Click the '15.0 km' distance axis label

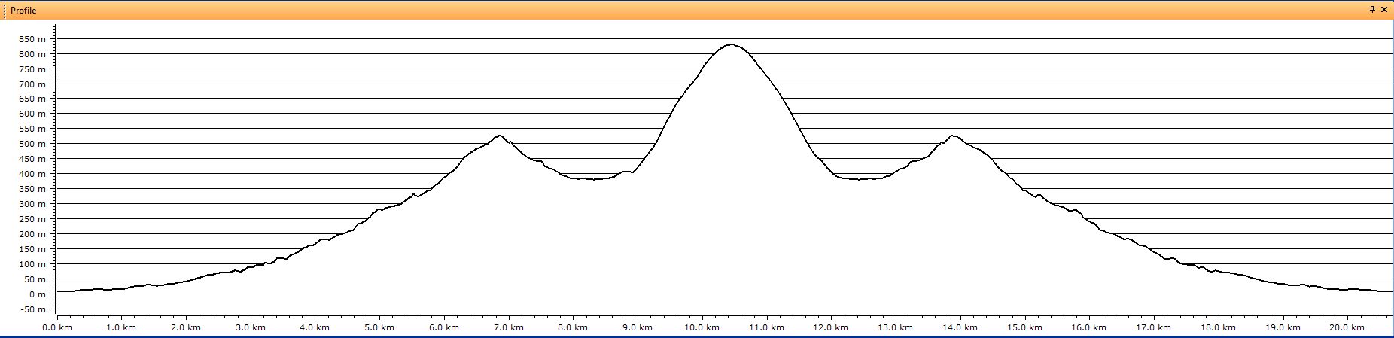click(1025, 328)
